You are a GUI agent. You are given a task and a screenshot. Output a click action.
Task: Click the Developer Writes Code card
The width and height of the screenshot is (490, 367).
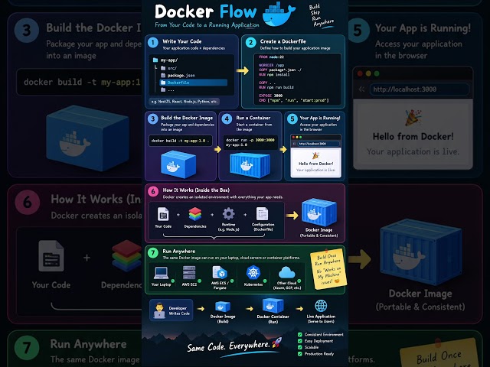click(171, 310)
